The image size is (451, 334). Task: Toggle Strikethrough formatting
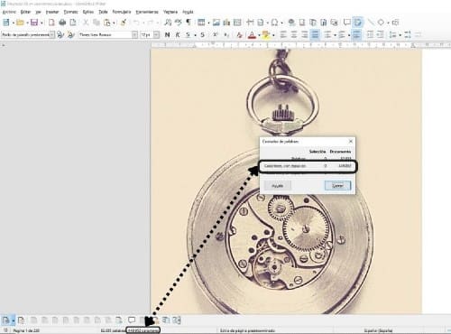[x=203, y=35]
